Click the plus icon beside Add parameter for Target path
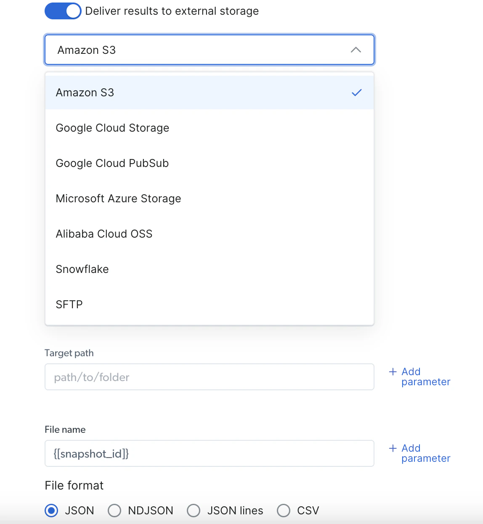483x524 pixels. (x=392, y=372)
